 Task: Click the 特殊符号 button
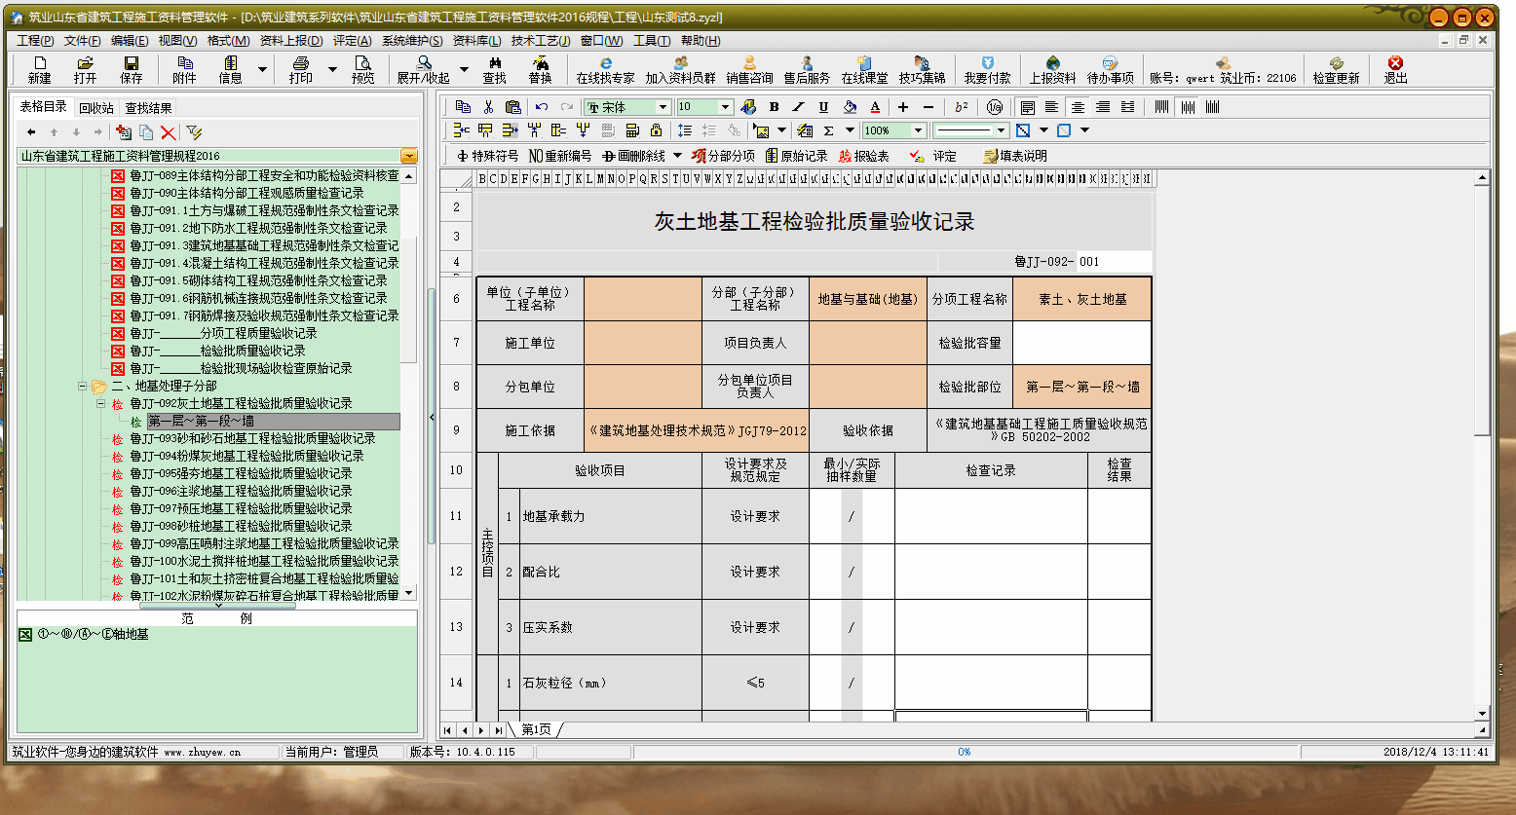coord(487,156)
